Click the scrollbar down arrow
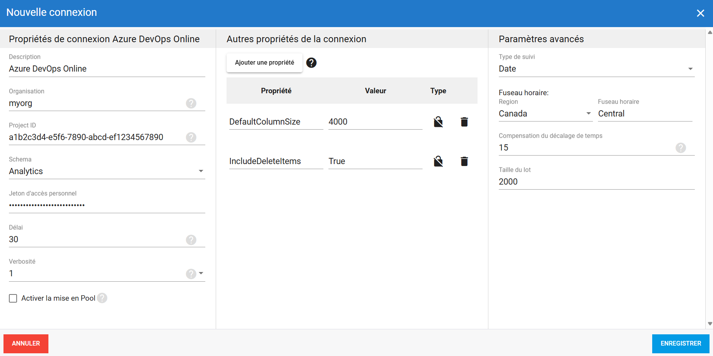The image size is (713, 356). pyautogui.click(x=710, y=324)
